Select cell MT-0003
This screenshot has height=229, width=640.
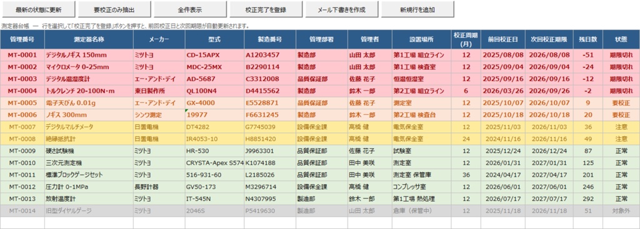[22, 79]
